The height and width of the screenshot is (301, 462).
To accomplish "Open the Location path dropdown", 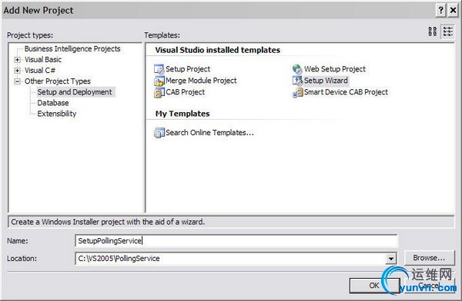I will click(x=390, y=259).
